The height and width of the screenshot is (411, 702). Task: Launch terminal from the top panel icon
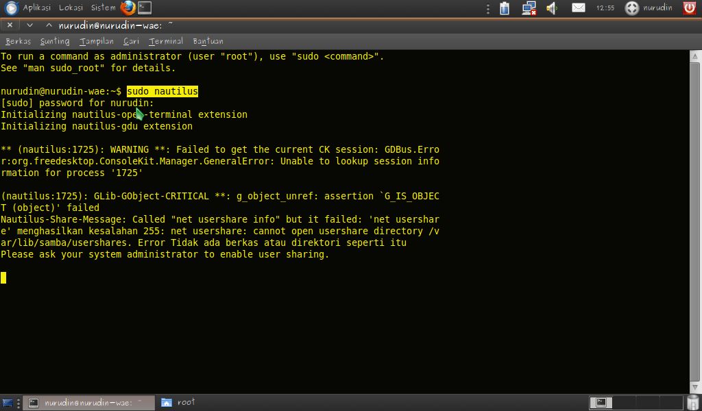click(x=145, y=8)
